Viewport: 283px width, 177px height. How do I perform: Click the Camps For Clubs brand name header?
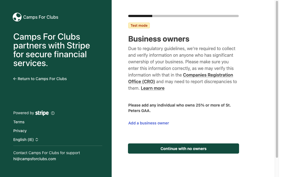(x=41, y=17)
